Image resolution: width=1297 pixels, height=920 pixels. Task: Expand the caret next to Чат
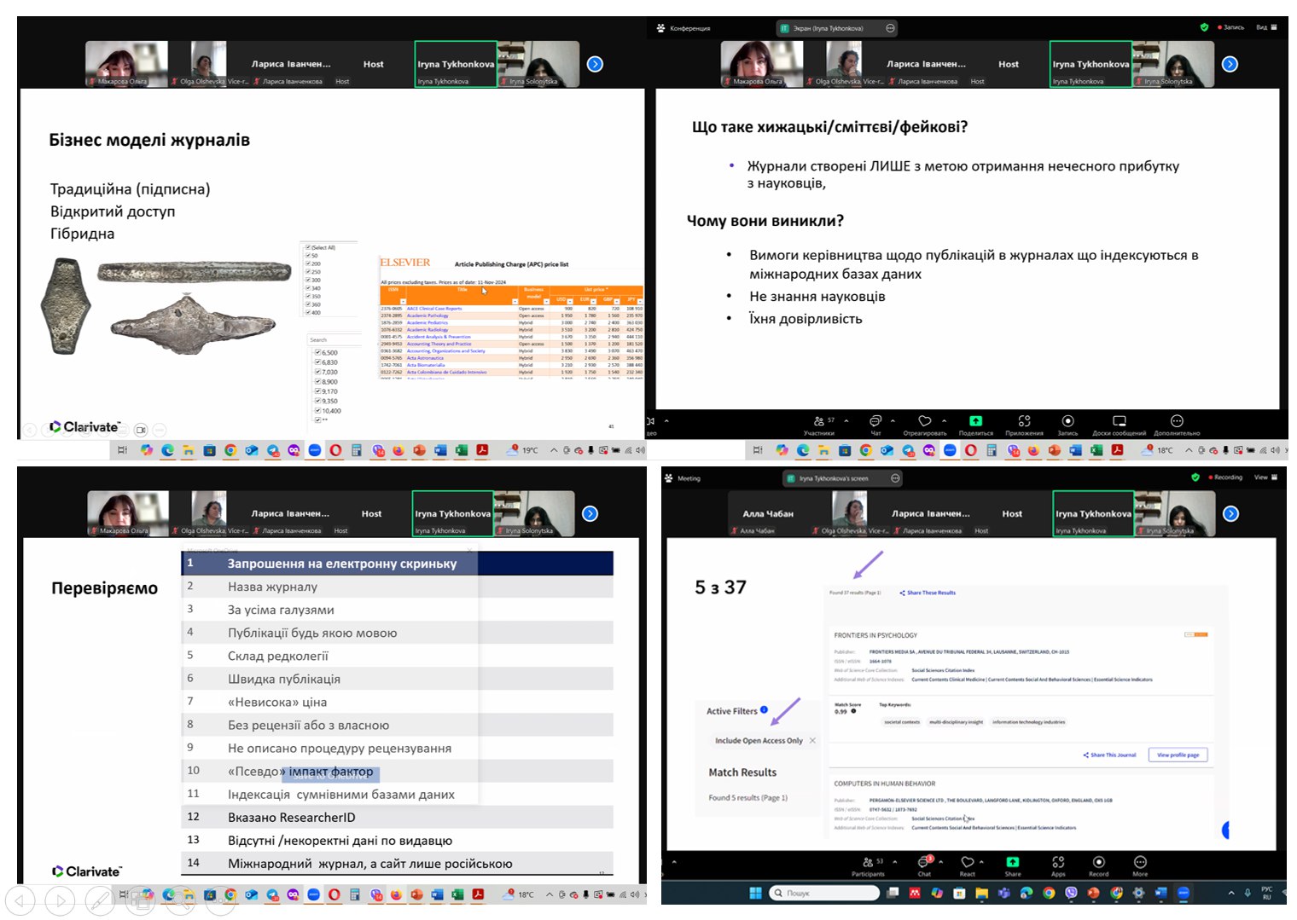coord(893,420)
